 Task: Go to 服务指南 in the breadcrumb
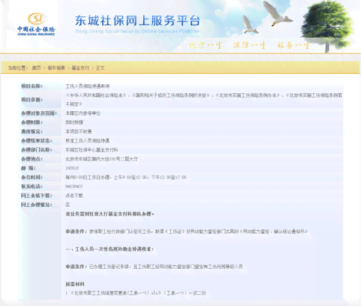56,68
